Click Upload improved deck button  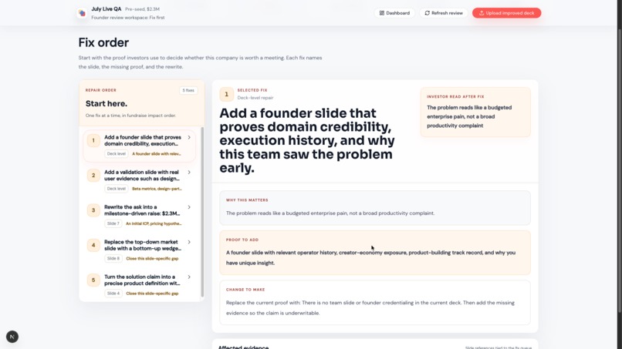click(506, 13)
